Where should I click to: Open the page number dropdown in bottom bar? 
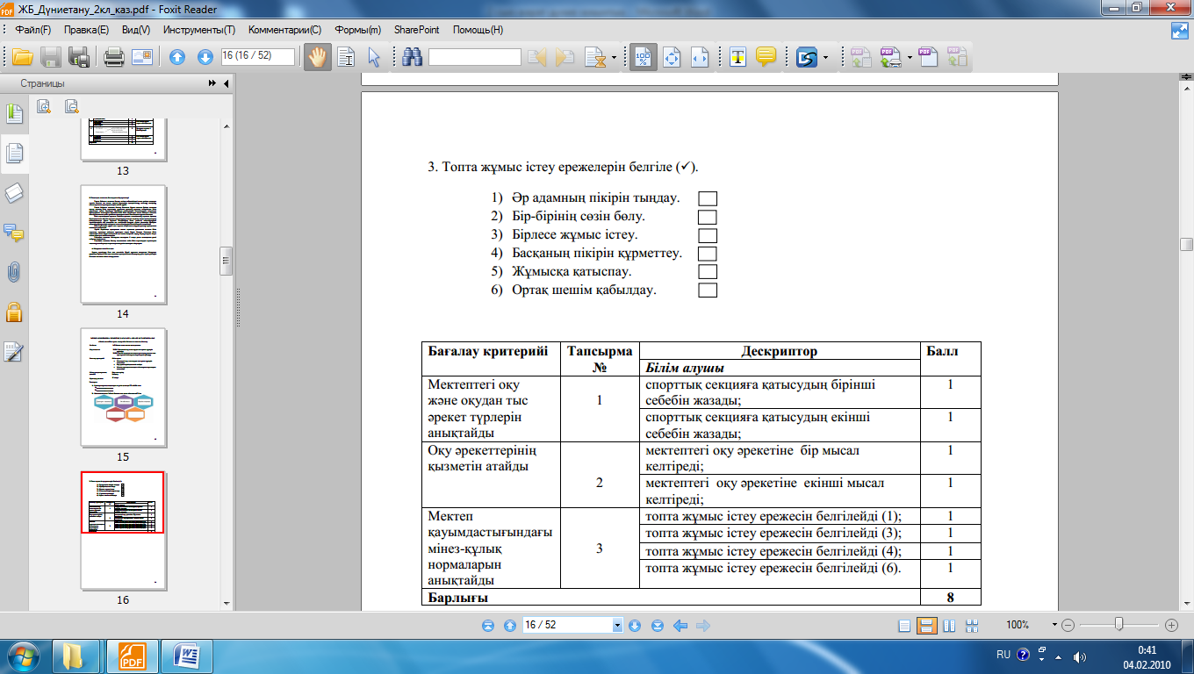click(617, 625)
